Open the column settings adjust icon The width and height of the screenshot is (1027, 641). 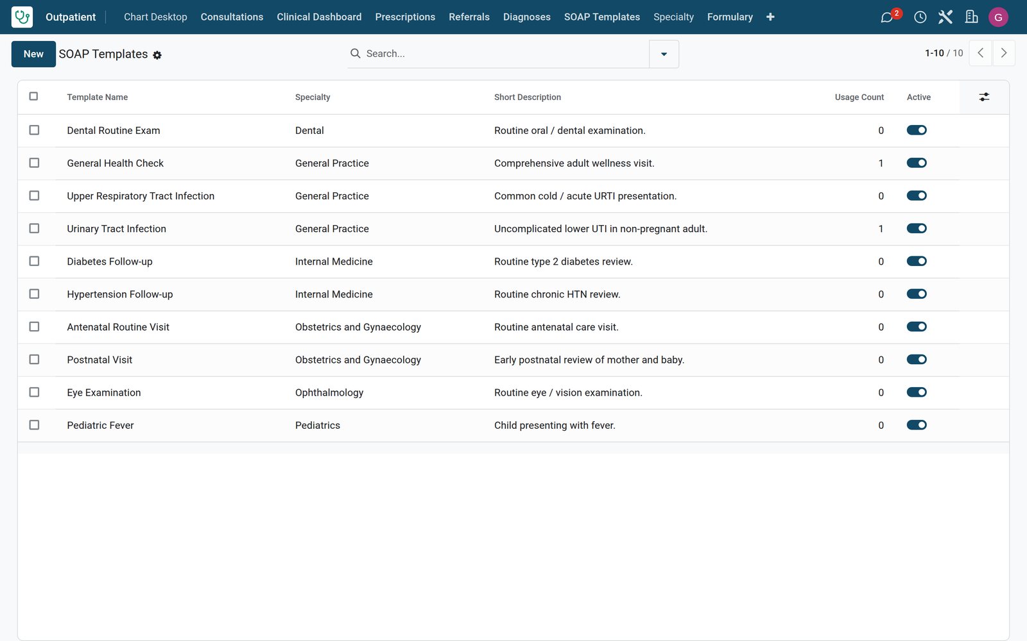[x=984, y=97]
